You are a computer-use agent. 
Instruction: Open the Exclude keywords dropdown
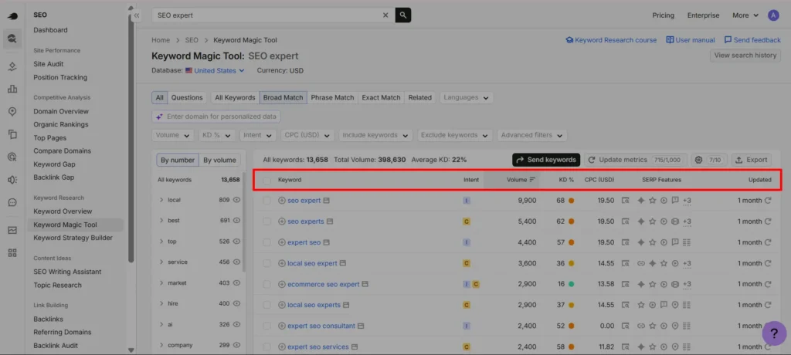click(455, 135)
